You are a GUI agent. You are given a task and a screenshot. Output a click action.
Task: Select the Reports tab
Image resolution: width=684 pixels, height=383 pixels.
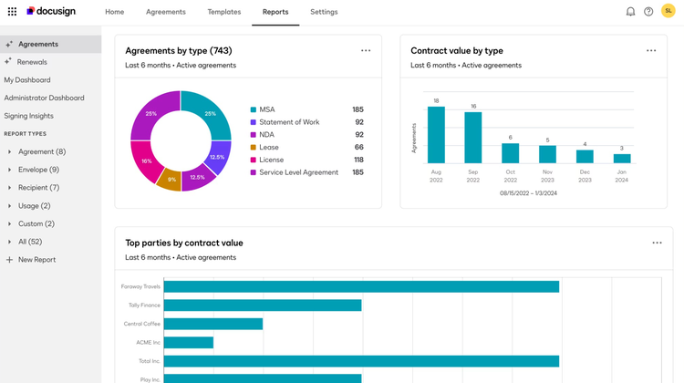tap(275, 12)
